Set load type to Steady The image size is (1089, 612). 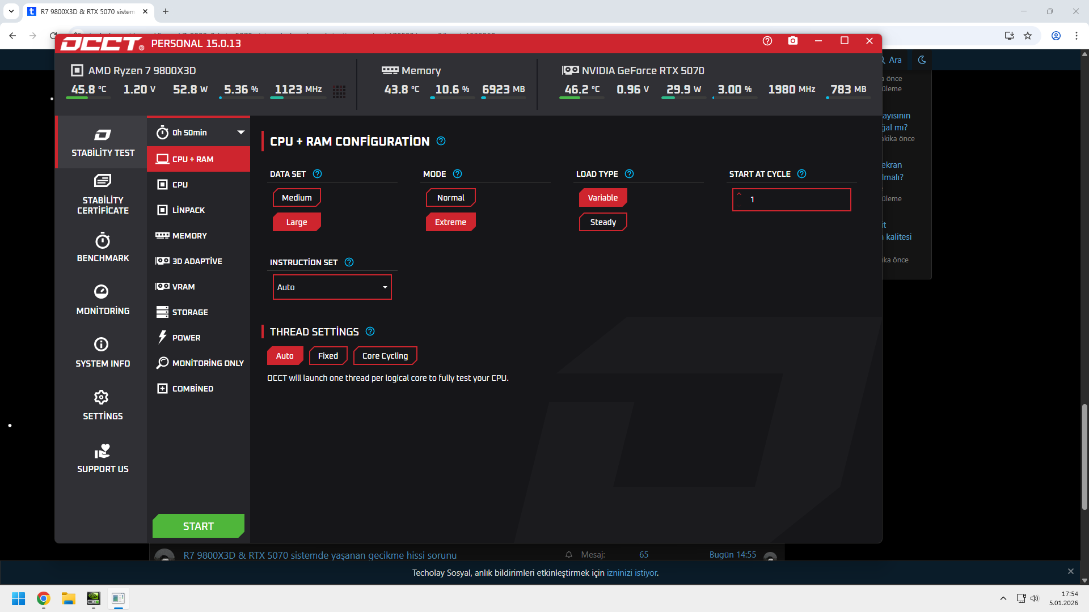coord(603,222)
